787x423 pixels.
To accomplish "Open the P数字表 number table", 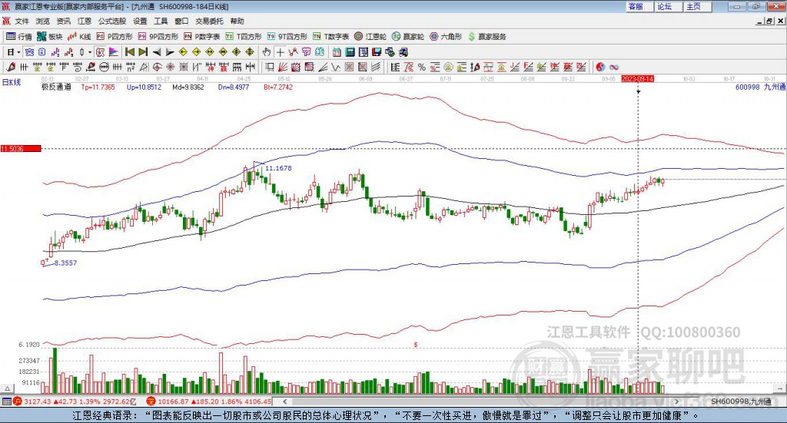I will [x=201, y=37].
